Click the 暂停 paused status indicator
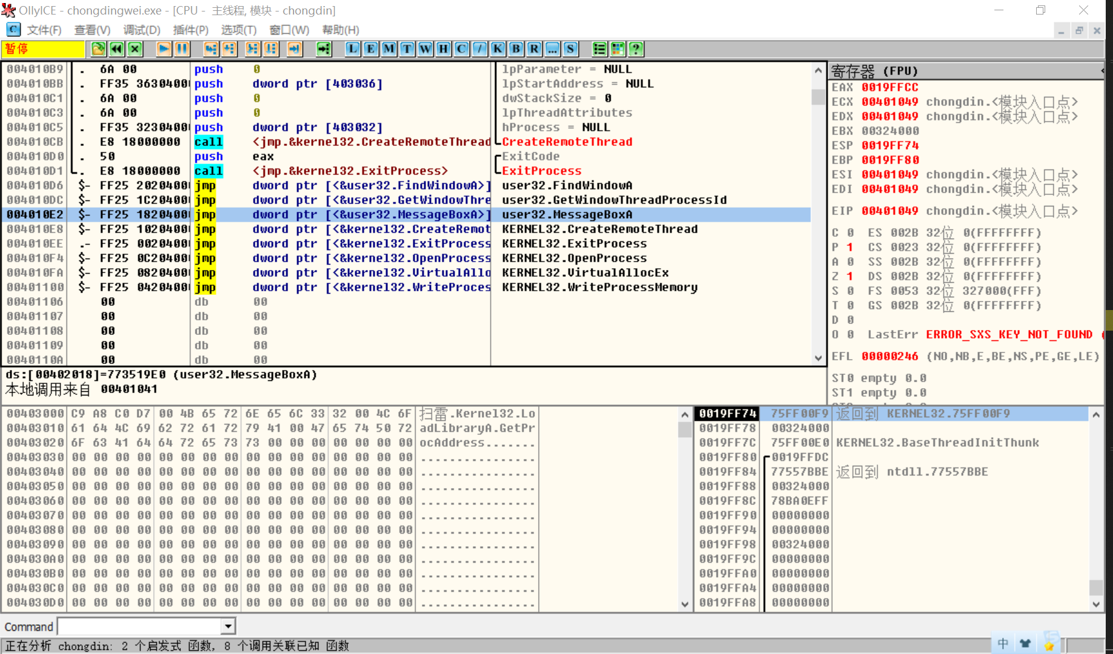 click(x=43, y=49)
